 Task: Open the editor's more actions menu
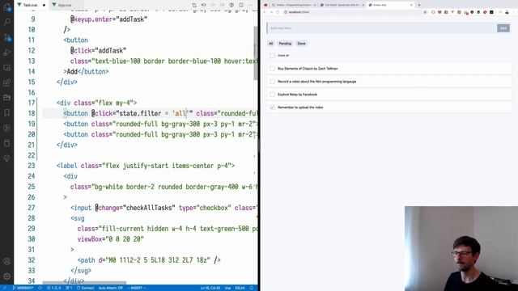[251, 5]
